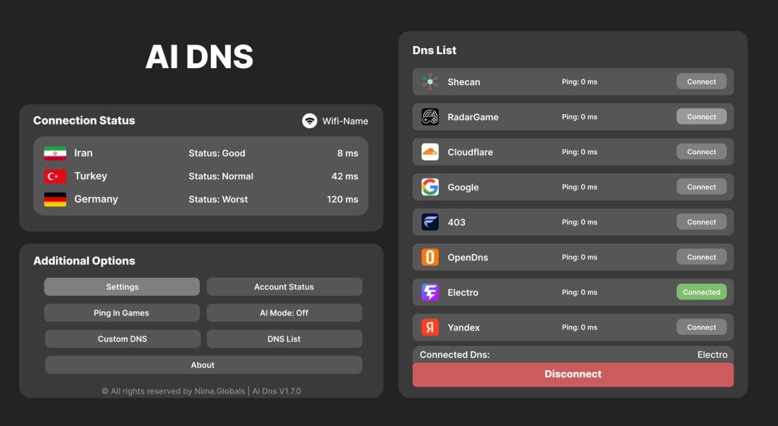Click the Turkey country name
Screen dimensions: 778x426
tap(91, 176)
